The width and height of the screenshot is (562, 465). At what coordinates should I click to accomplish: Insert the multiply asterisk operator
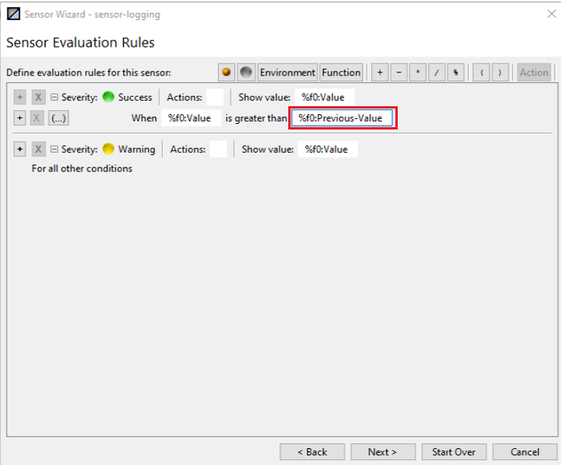(418, 72)
